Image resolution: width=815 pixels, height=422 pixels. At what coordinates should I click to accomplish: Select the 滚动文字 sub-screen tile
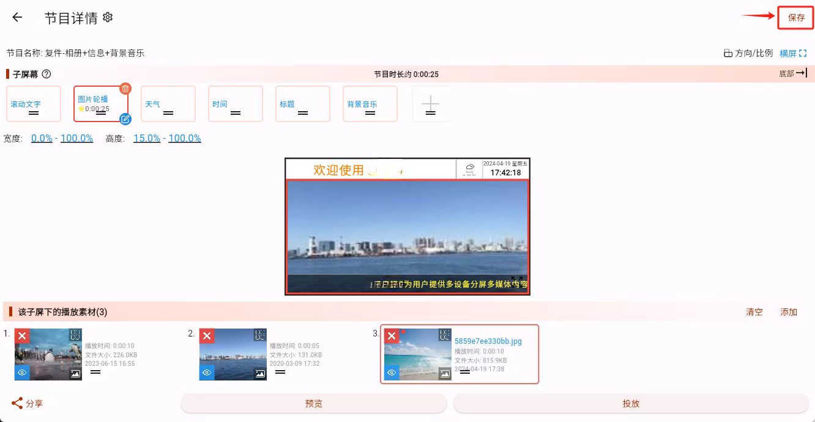[x=34, y=104]
